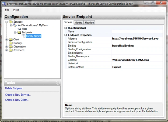Click the BindingNamespace value field
This screenshot has width=168, height=122.
[137, 56]
